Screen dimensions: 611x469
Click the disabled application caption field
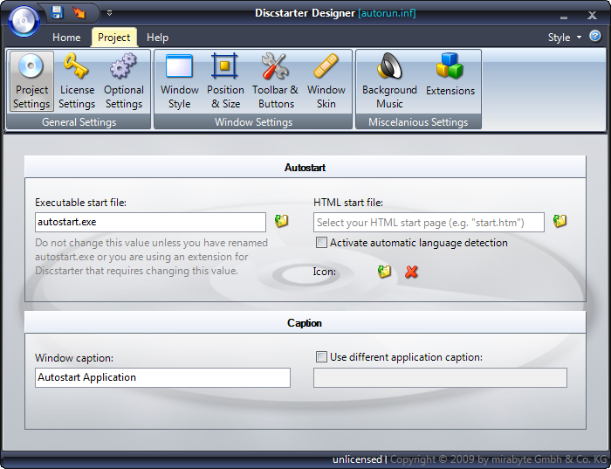tap(440, 377)
